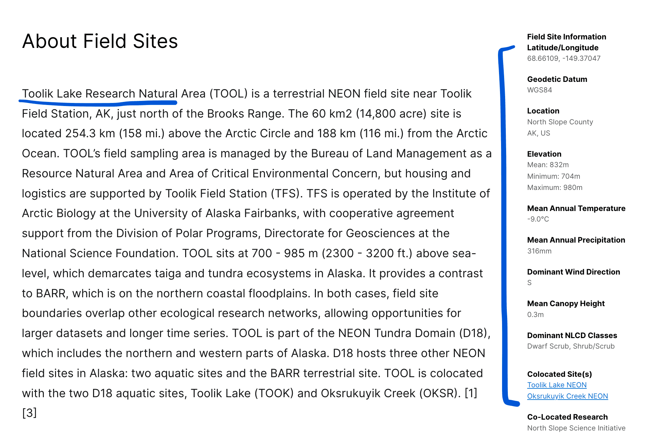Click the underlined Toolik Lake Research Natural text
Viewport: 659px width, 439px height.
click(x=99, y=93)
